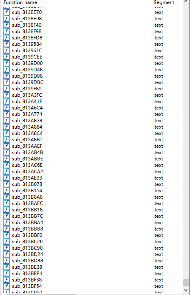
Task: Click the function icon beside sub_813A884
Action: (x=6, y=127)
